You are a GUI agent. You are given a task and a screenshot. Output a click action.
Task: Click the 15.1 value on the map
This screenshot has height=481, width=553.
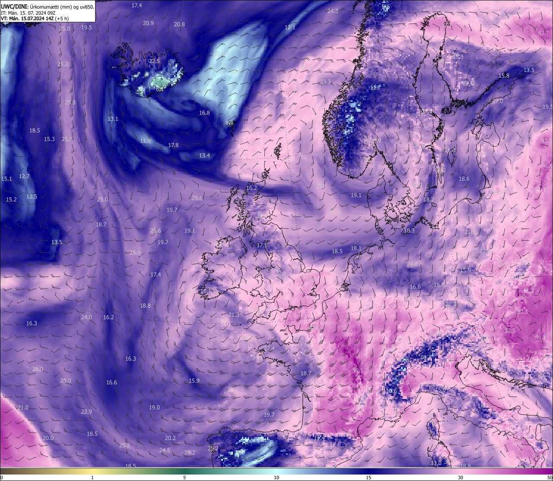6,179
